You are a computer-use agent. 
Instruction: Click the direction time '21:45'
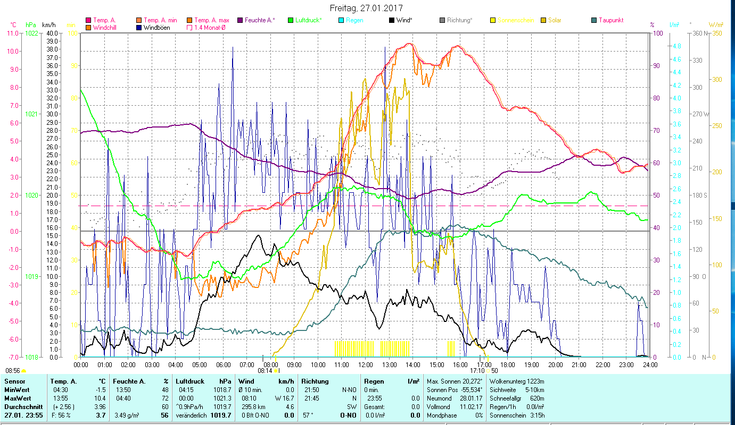click(x=312, y=398)
